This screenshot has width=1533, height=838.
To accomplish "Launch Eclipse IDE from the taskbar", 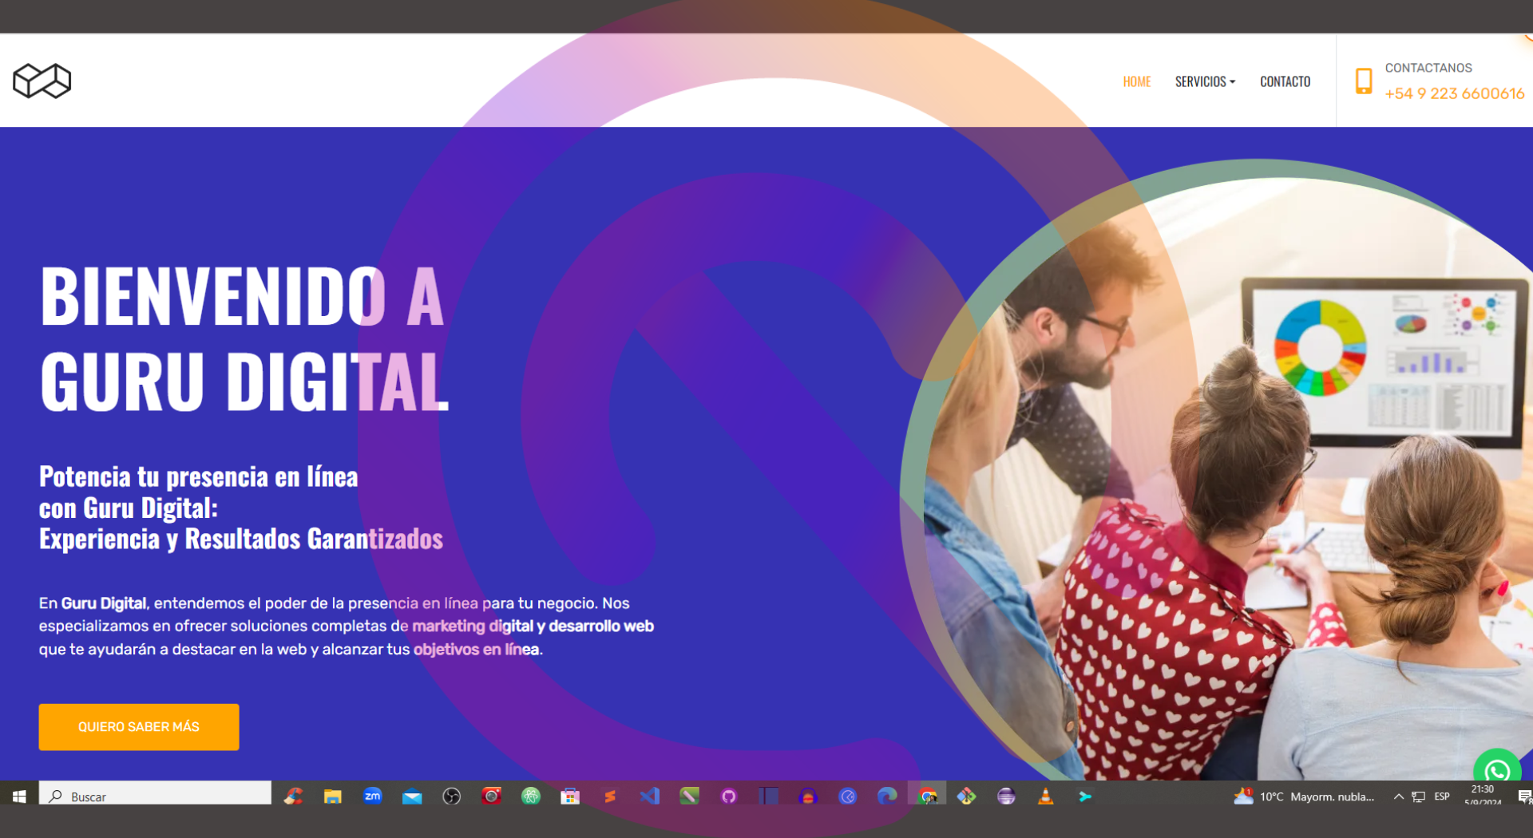I will click(x=1006, y=796).
